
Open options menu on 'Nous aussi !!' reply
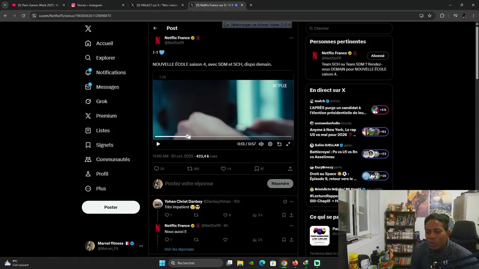pos(291,226)
